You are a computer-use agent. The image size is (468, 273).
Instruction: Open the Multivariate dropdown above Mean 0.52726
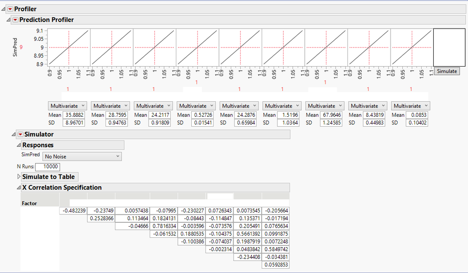point(196,106)
